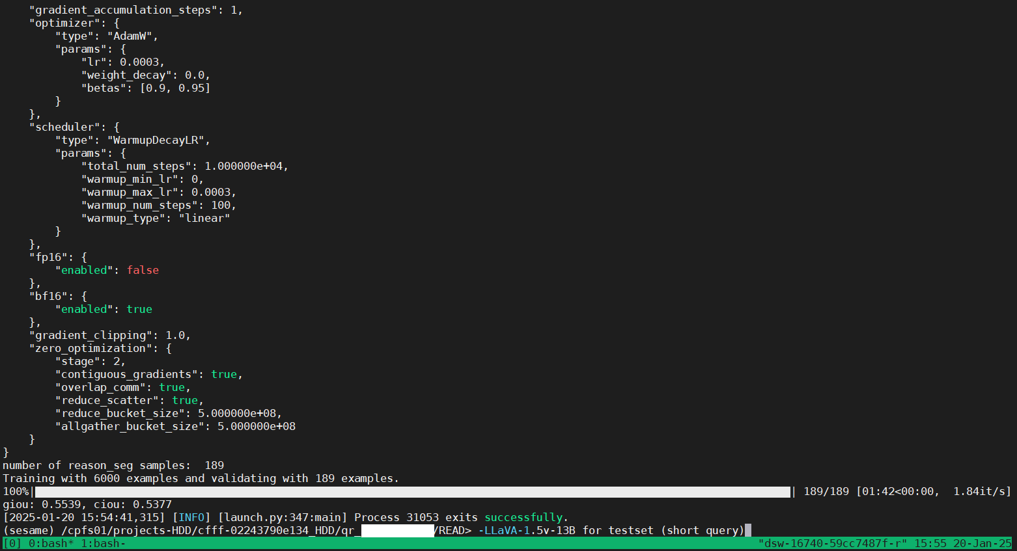Click the "gradient_clipping": 1.0 line
Image resolution: width=1017 pixels, height=551 pixels.
coord(110,335)
